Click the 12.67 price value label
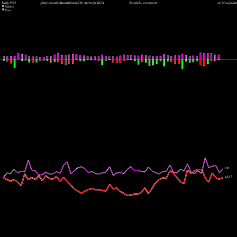Image resolution: width=237 pixels, height=237 pixels. (228, 177)
